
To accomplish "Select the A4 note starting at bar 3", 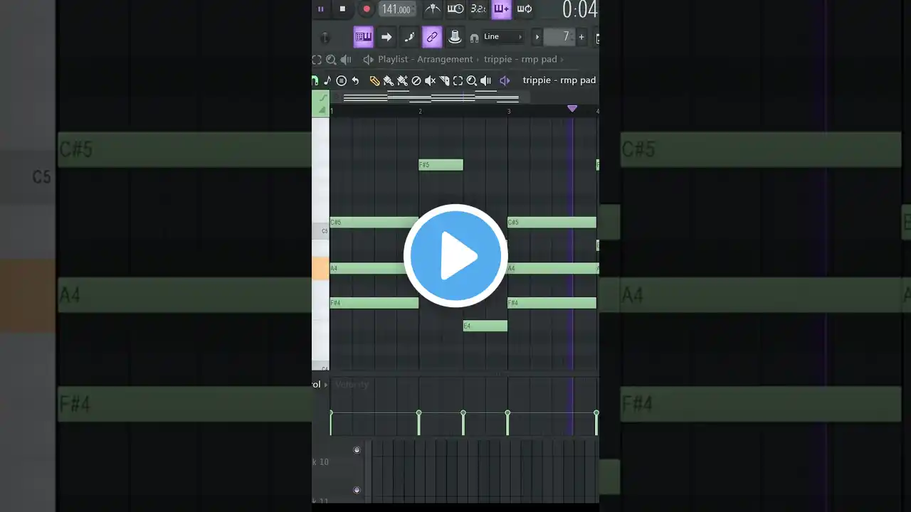I will click(552, 268).
